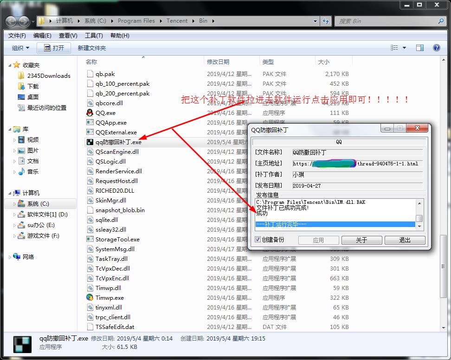This screenshot has height=360, width=451.
Task: Select 视频 library in the sidebar
Action: [28, 139]
